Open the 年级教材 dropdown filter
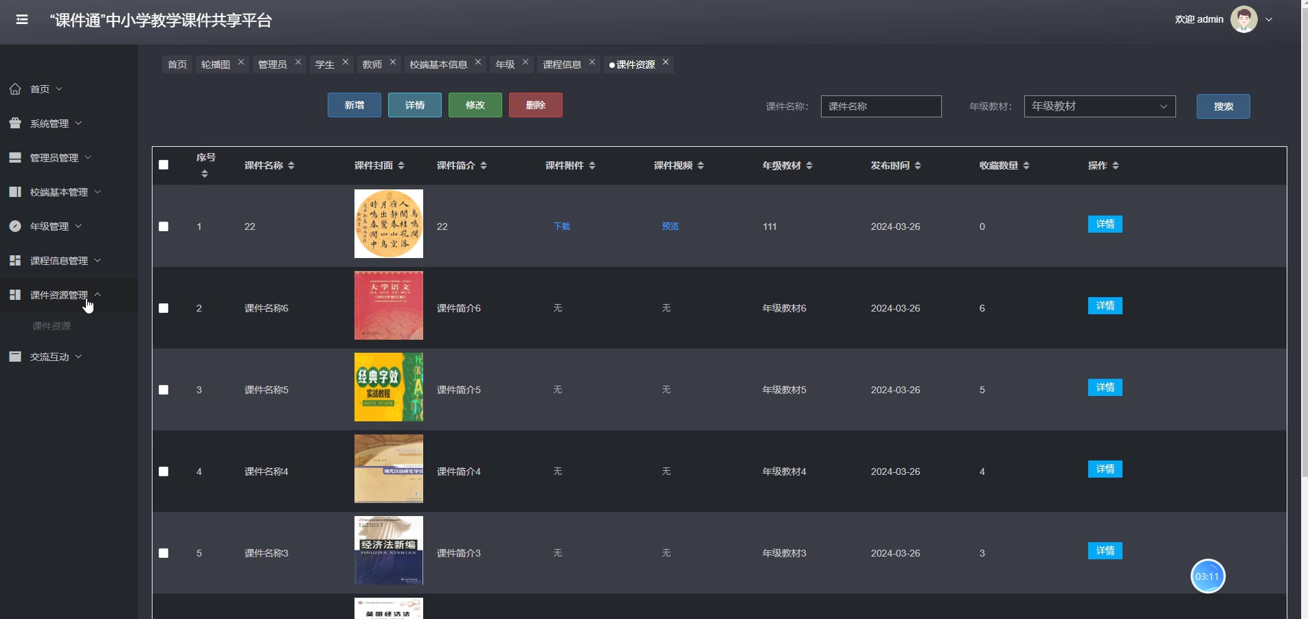The image size is (1308, 619). click(x=1099, y=106)
